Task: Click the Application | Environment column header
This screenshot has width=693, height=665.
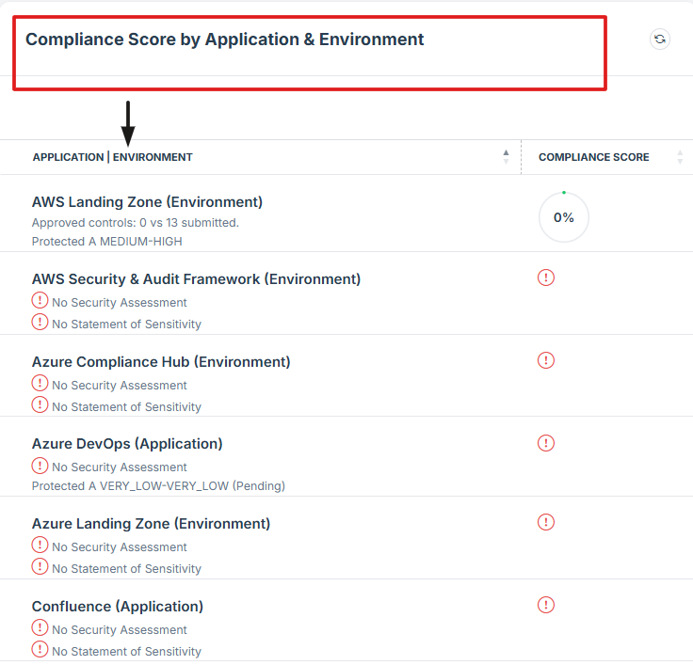Action: tap(112, 157)
